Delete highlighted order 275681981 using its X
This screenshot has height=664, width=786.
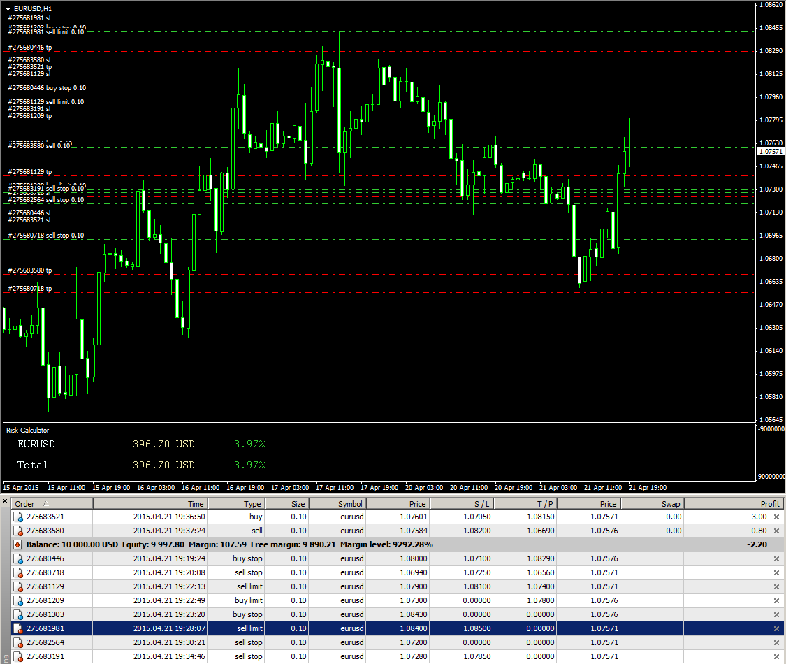(776, 628)
